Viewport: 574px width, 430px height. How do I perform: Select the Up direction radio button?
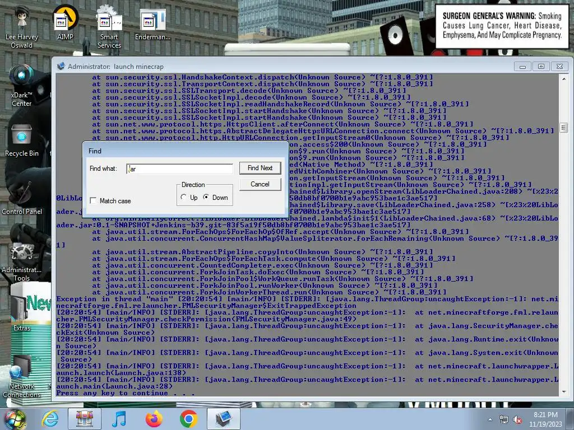coord(184,197)
